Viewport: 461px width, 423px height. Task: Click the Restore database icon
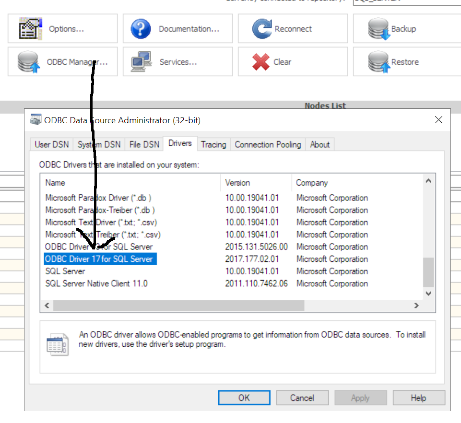(379, 62)
